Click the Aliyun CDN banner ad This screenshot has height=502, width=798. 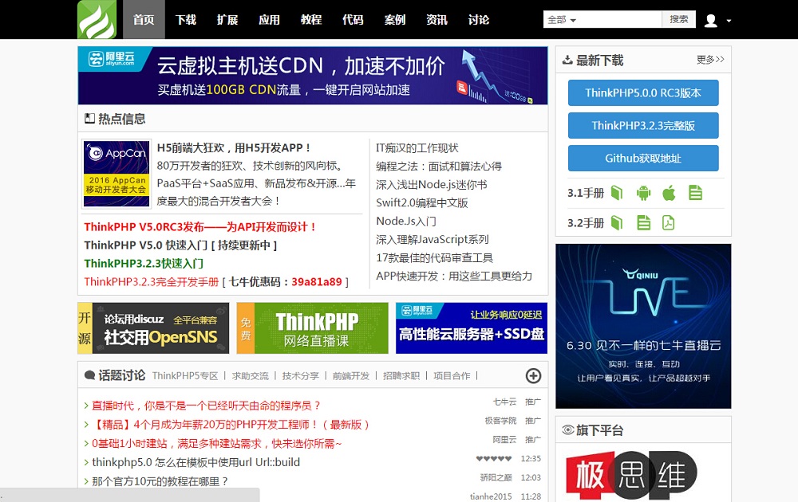pos(313,75)
